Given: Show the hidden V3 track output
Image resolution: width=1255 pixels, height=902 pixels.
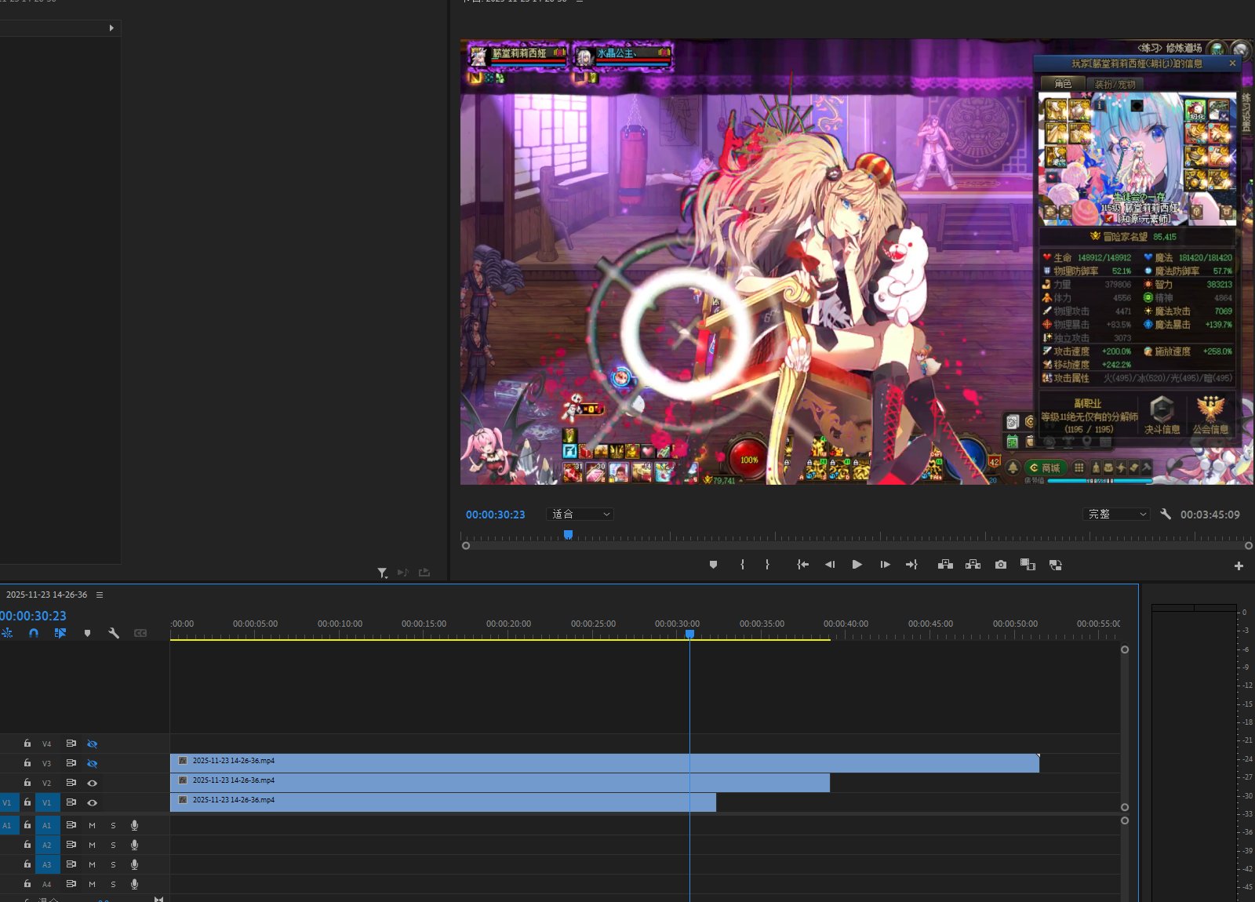Looking at the screenshot, I should [x=92, y=763].
